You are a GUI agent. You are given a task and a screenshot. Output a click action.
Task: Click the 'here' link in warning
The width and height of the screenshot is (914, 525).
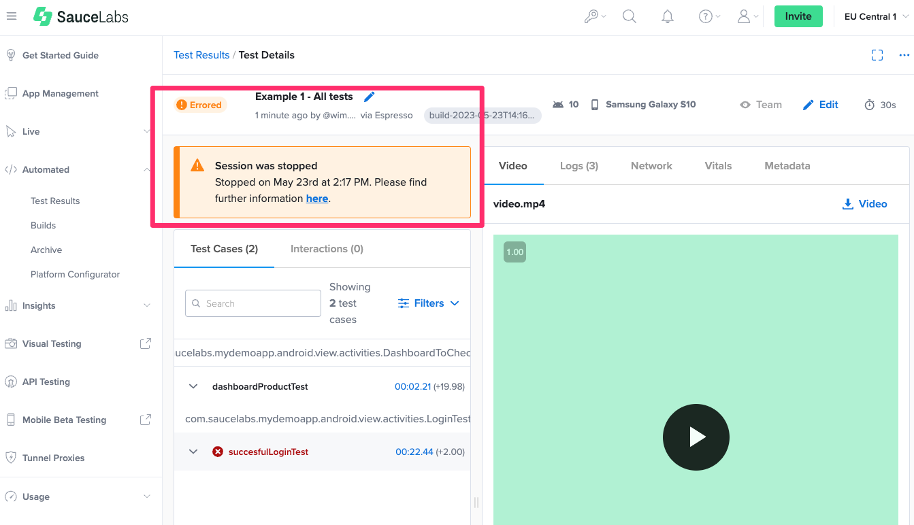pyautogui.click(x=317, y=199)
